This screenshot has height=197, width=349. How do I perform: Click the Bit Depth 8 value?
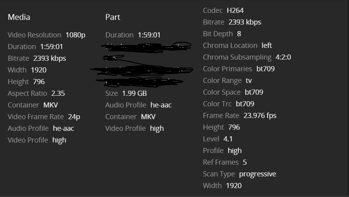pyautogui.click(x=239, y=34)
